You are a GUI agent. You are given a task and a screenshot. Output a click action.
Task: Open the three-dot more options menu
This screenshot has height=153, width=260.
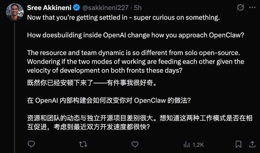point(252,8)
